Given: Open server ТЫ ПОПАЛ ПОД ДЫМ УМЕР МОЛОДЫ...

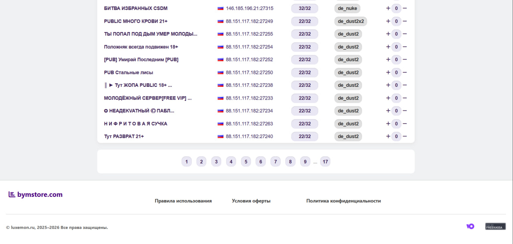Looking at the screenshot, I should (x=150, y=34).
